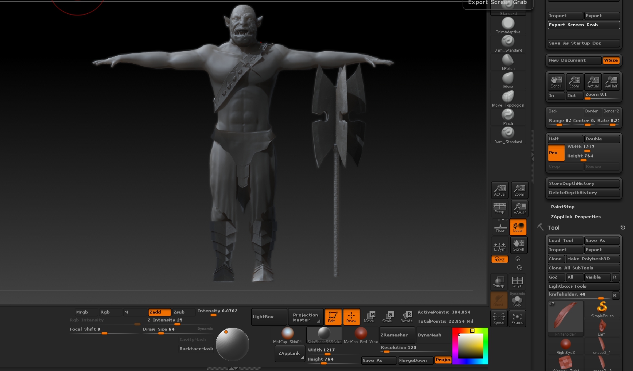The width and height of the screenshot is (633, 371).
Task: Click AAHalf icon in Document panel
Action: pyautogui.click(x=611, y=82)
